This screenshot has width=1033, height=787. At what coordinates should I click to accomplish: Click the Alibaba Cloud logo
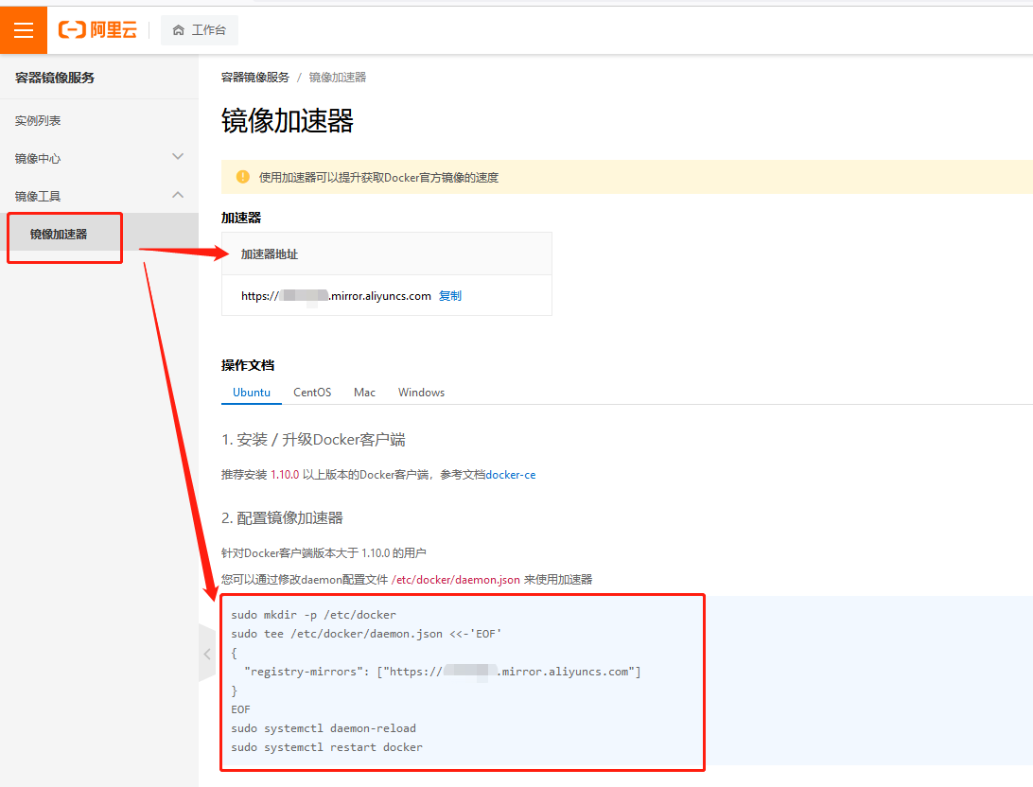point(97,29)
